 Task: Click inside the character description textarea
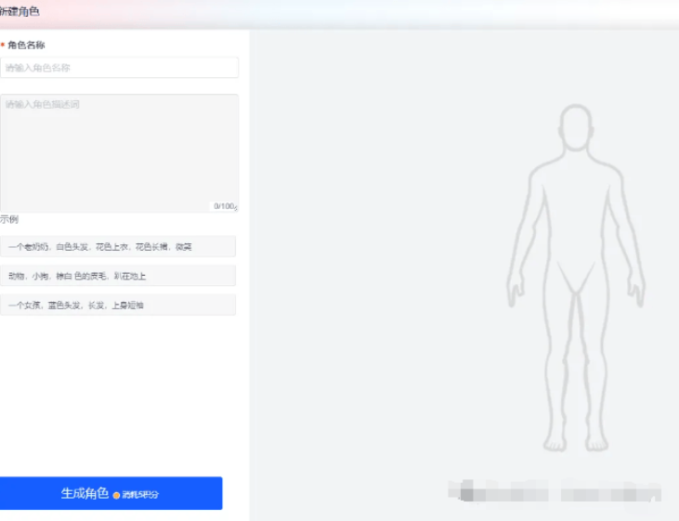(x=119, y=149)
